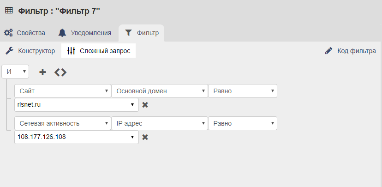Open the first Равно comparison dropdown
The height and width of the screenshot is (187, 382).
[242, 91]
